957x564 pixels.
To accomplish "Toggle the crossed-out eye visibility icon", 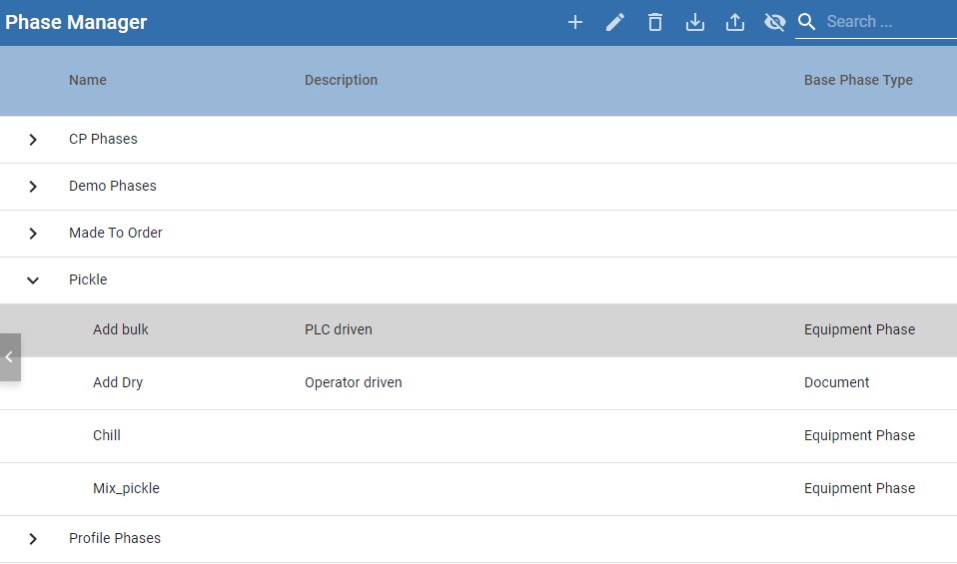I will pos(775,22).
